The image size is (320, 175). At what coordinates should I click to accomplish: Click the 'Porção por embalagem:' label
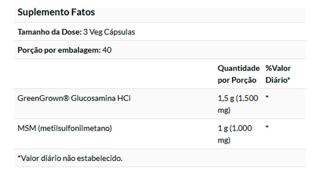tap(59, 50)
